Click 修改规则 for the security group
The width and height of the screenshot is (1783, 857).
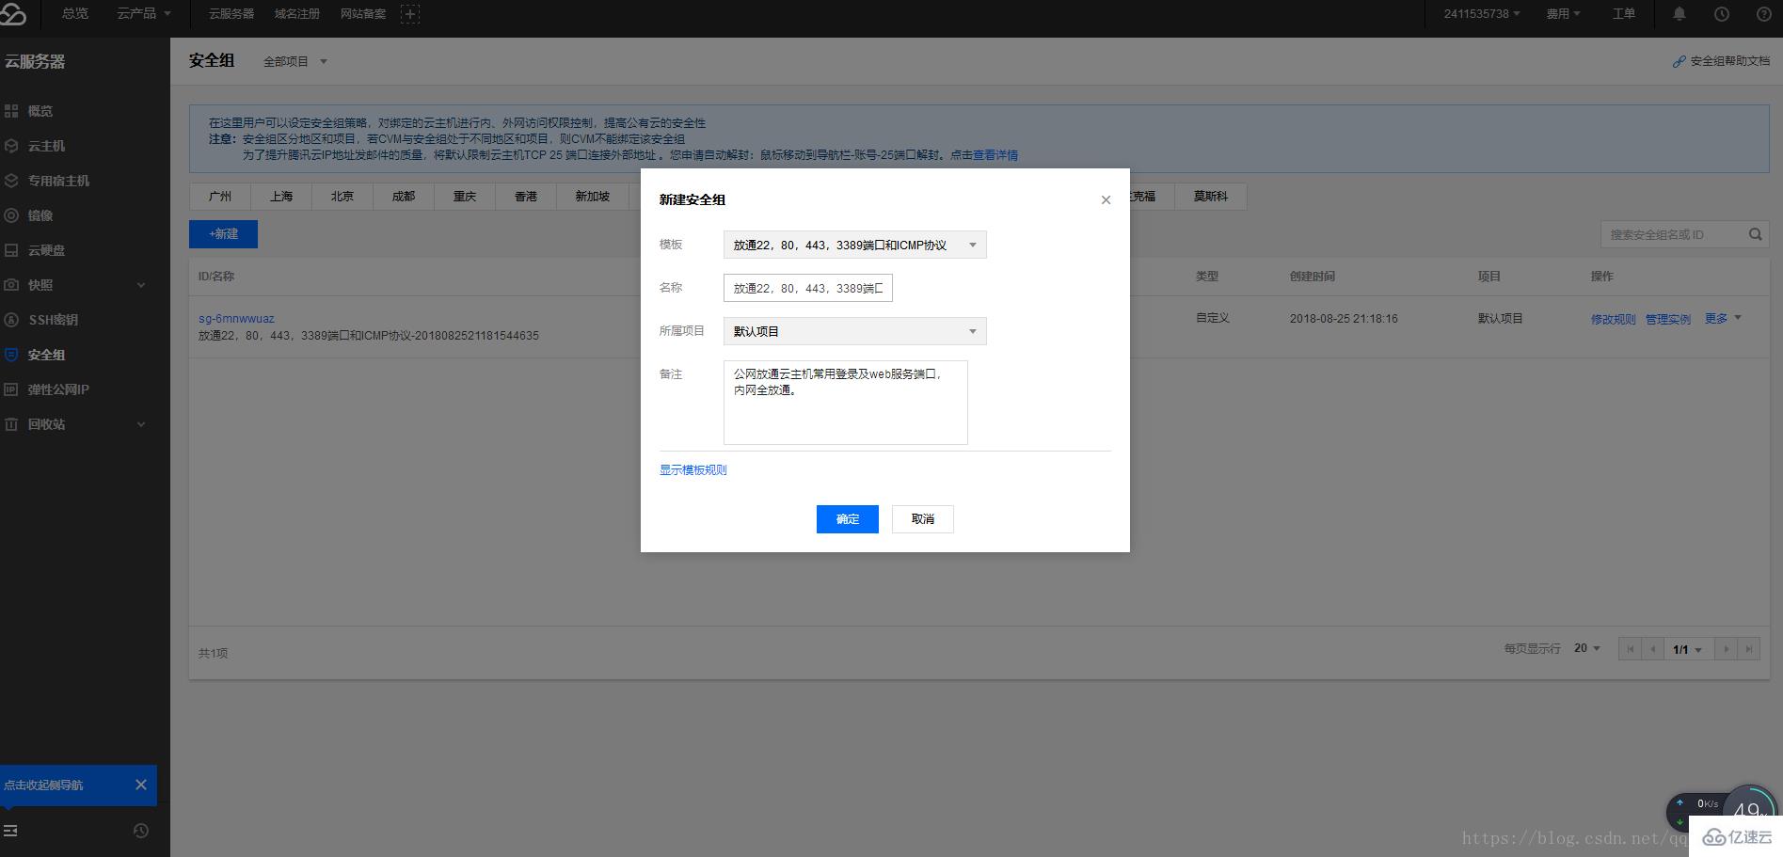coord(1614,319)
